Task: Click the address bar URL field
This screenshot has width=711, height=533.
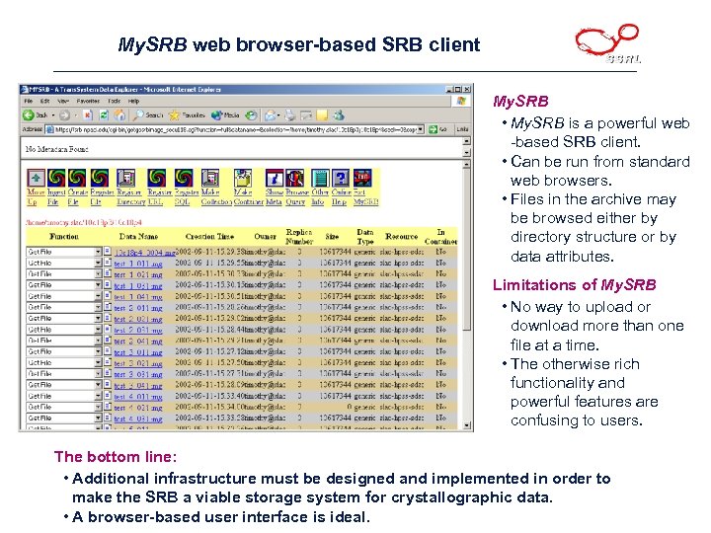Action: tap(235, 129)
